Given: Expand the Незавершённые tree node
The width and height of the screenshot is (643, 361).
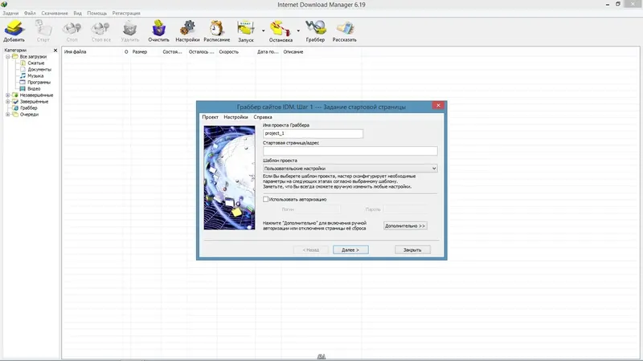Looking at the screenshot, I should pos(7,95).
